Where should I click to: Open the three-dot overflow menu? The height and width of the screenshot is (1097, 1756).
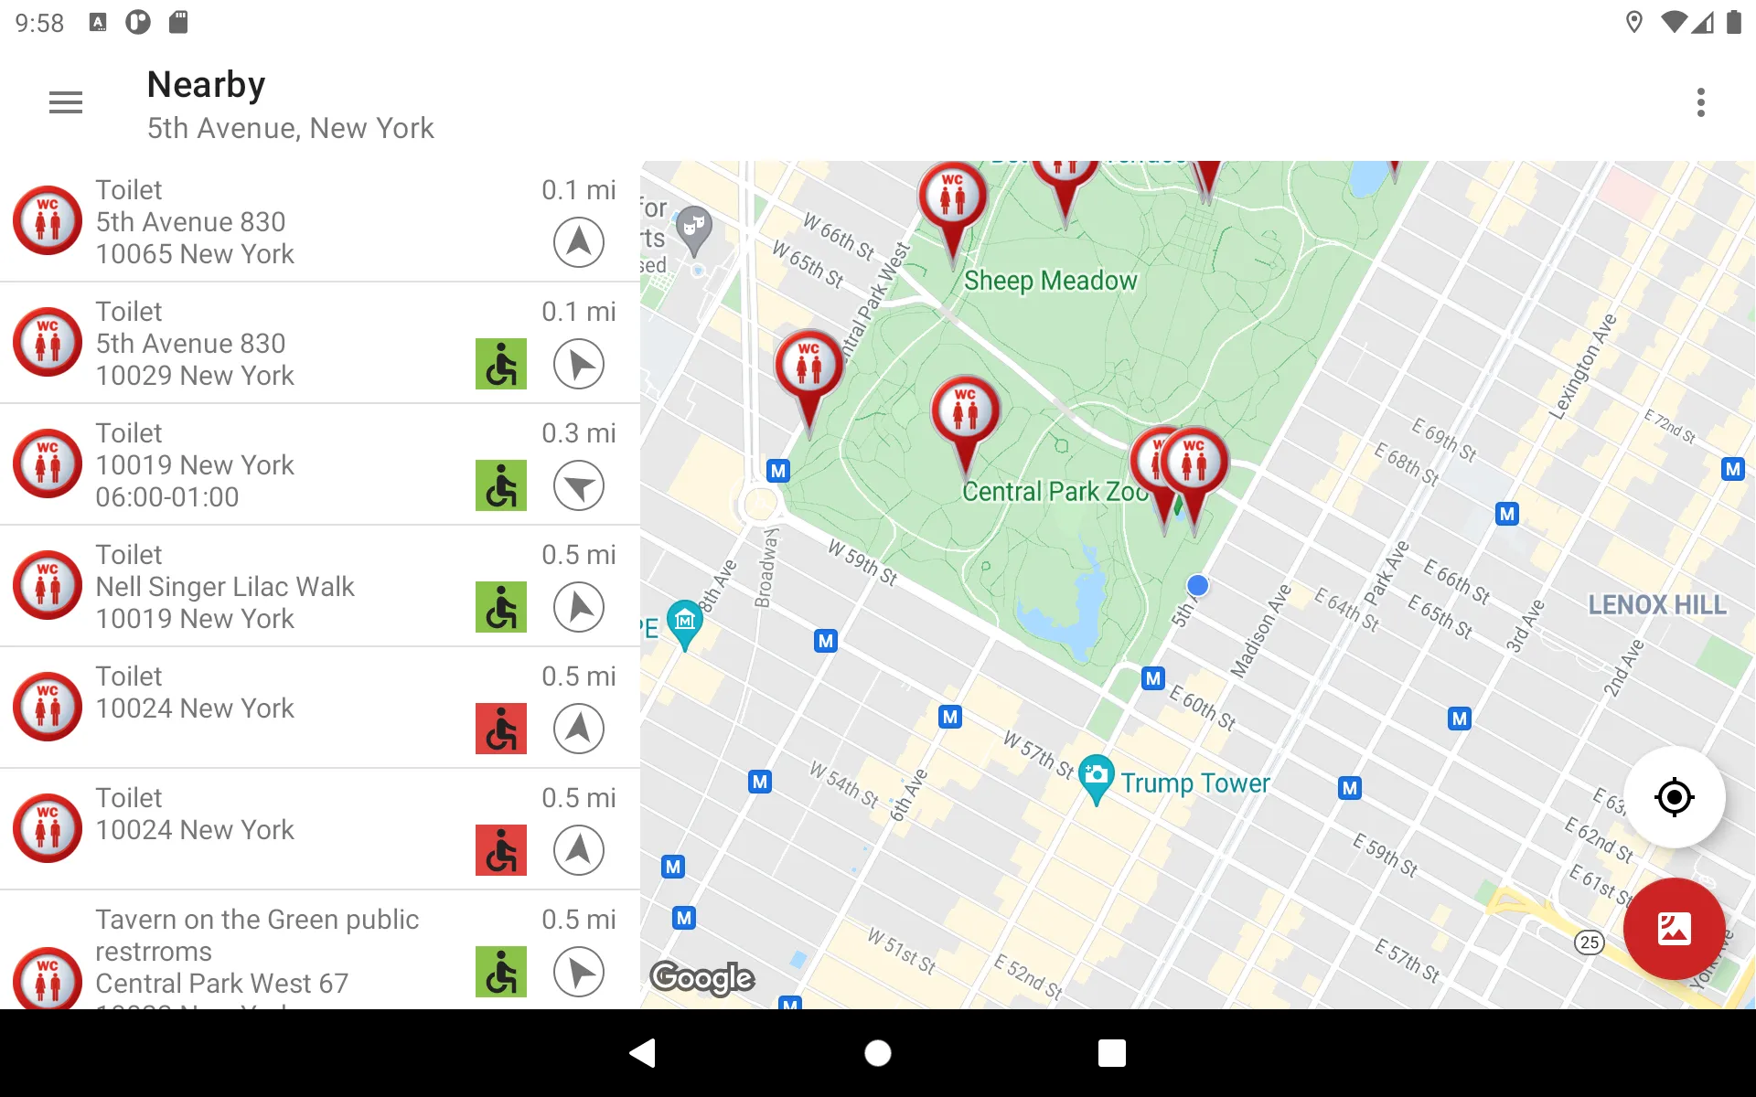pyautogui.click(x=1703, y=103)
